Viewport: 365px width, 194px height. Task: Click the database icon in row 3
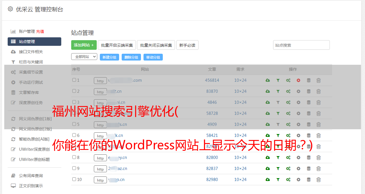(x=309, y=102)
